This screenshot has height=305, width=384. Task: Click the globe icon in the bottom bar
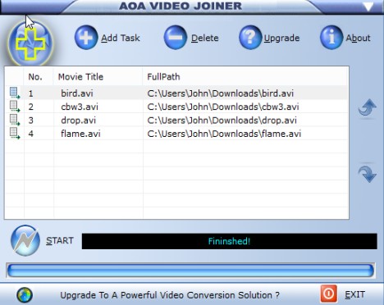[x=25, y=295]
